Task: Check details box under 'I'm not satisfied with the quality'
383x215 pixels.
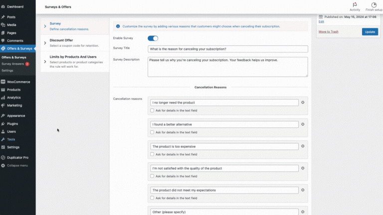Action: pos(152,176)
